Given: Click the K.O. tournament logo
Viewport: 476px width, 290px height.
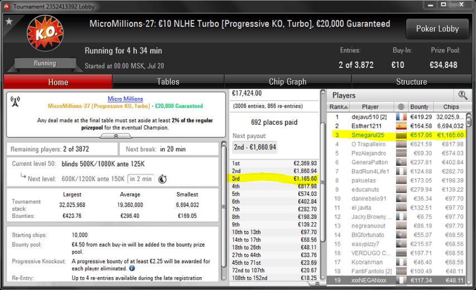Looking at the screenshot, I should tap(45, 33).
